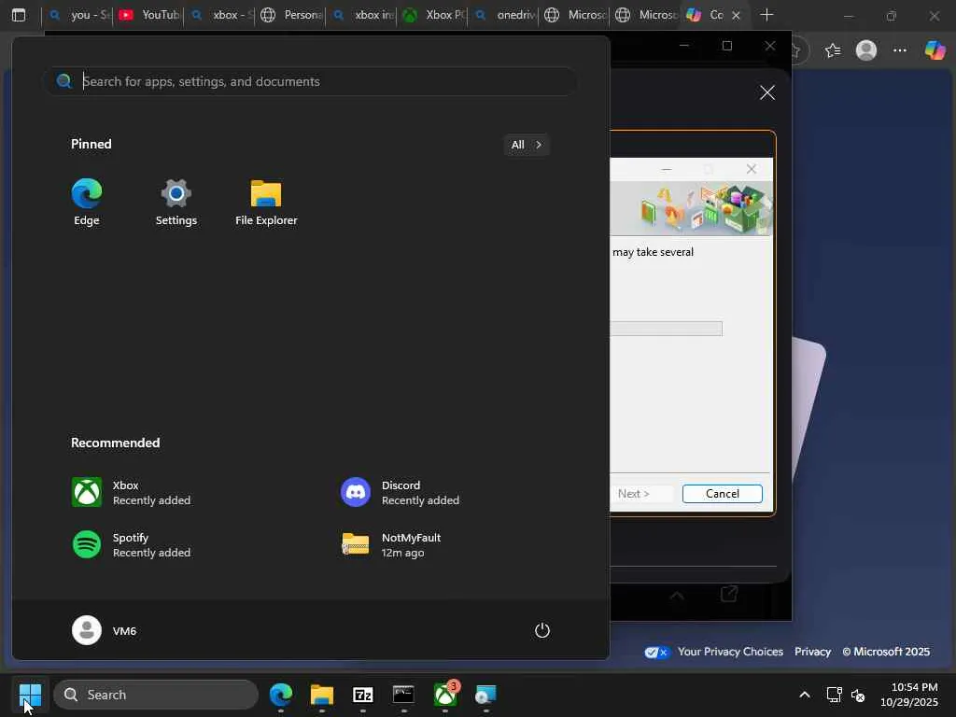Close the overlay with the large X

767,92
